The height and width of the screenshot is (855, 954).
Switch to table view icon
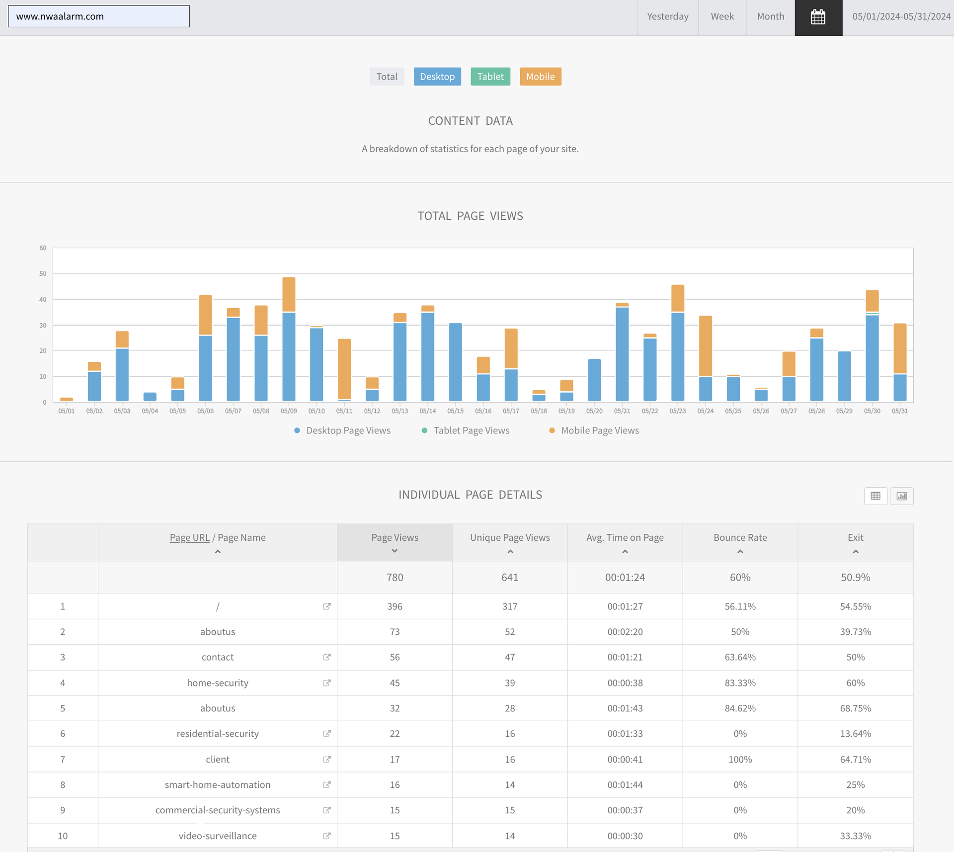pyautogui.click(x=875, y=496)
